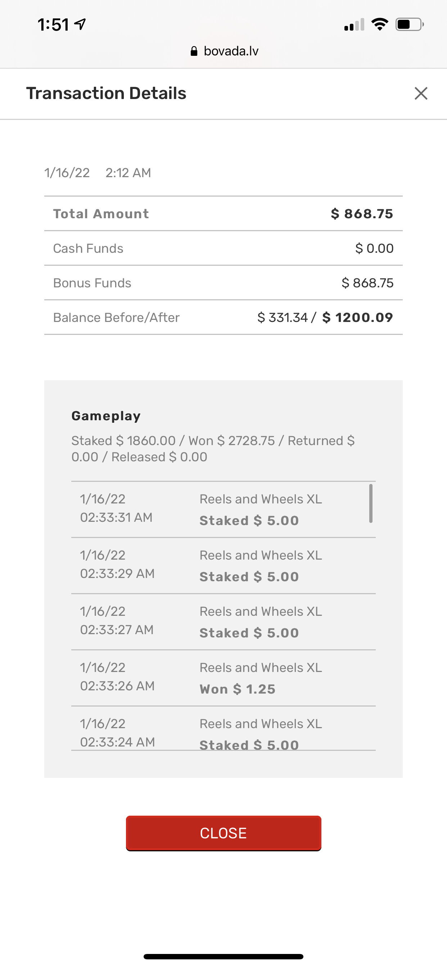Click the Bonus Funds row

point(223,283)
